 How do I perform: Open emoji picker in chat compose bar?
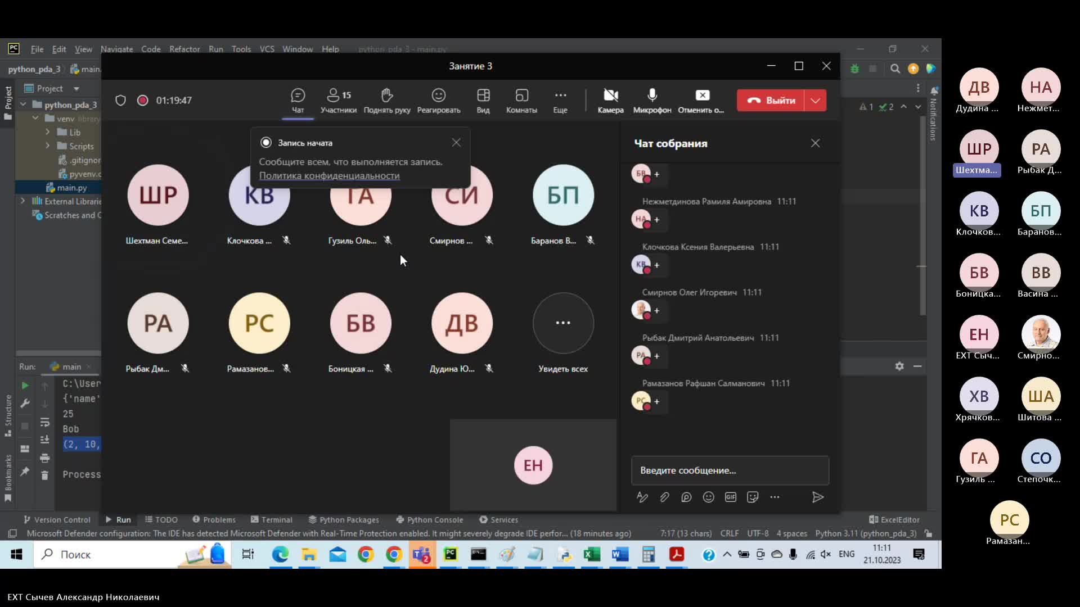click(x=708, y=497)
